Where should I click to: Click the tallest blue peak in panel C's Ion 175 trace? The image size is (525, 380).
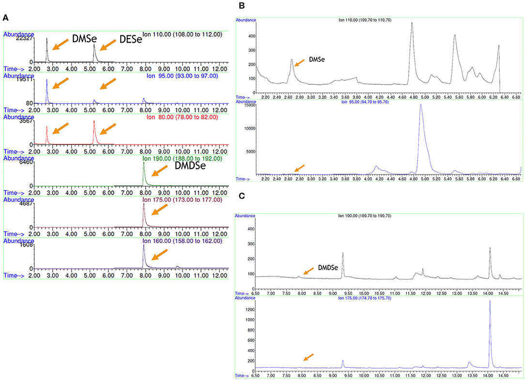(x=490, y=334)
